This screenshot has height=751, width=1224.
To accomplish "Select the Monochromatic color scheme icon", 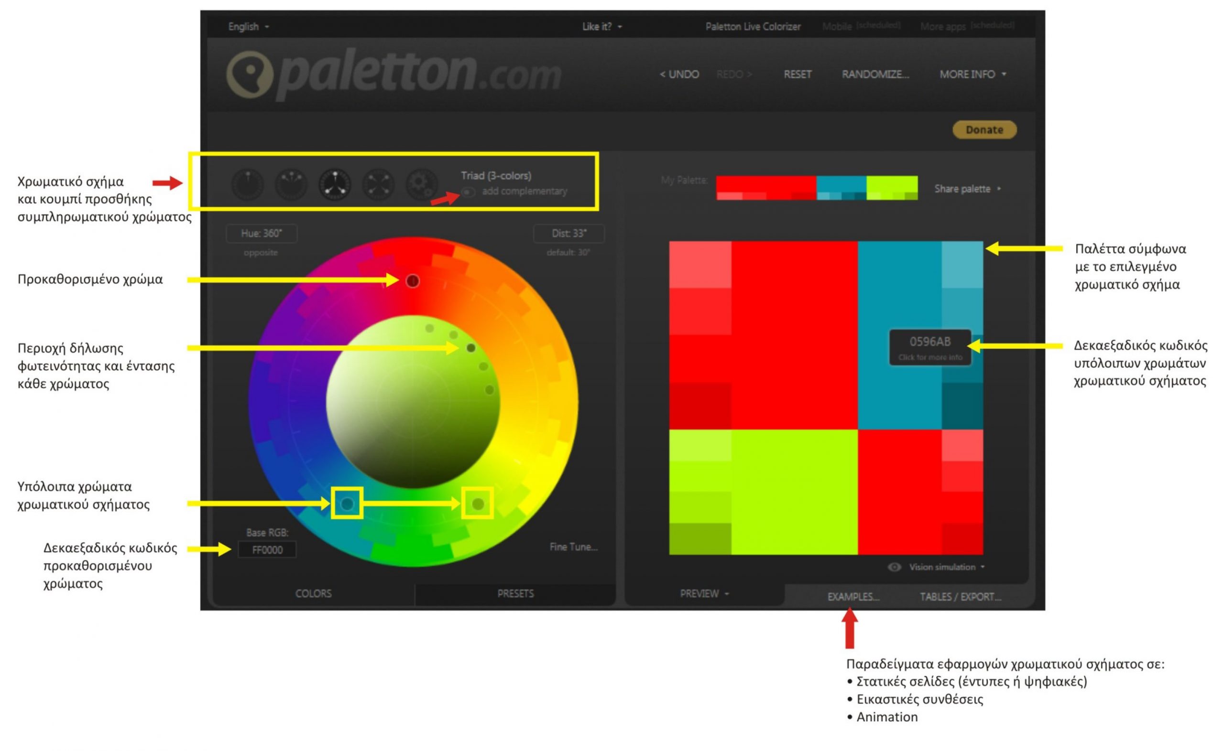I will pyautogui.click(x=248, y=185).
